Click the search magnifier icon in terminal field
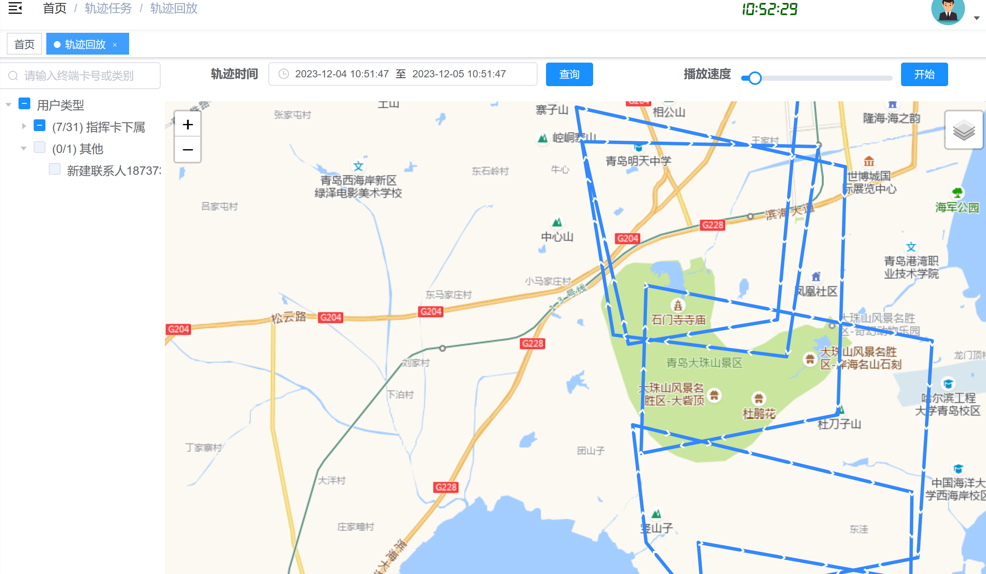 [x=13, y=76]
